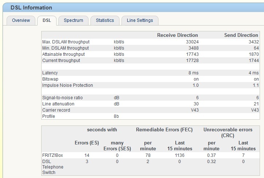Click the Profile value 8b
This screenshot has width=264, height=178.
pyautogui.click(x=116, y=116)
